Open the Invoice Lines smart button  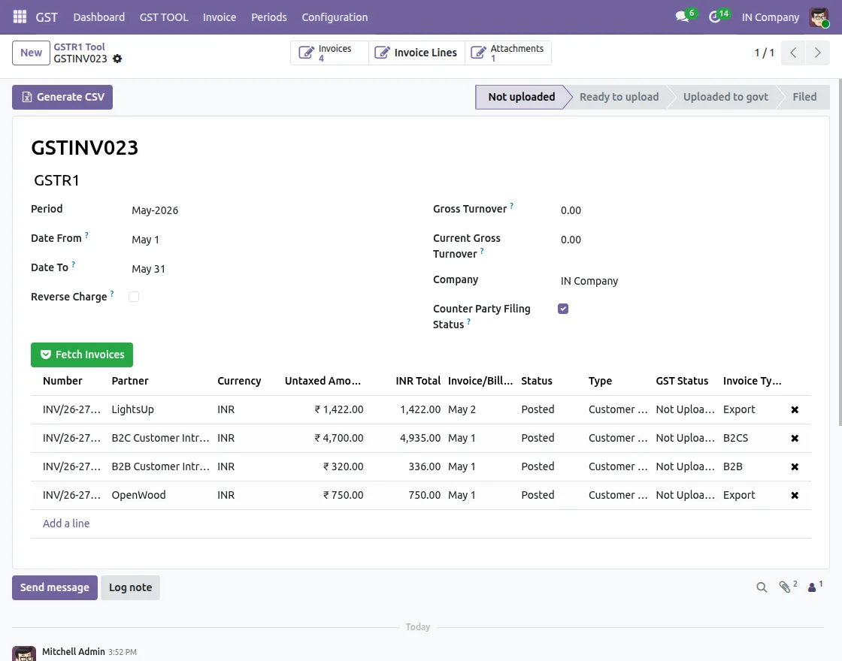[x=416, y=53]
